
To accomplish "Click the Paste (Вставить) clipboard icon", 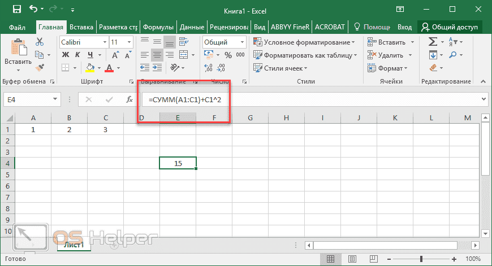I will tap(19, 48).
